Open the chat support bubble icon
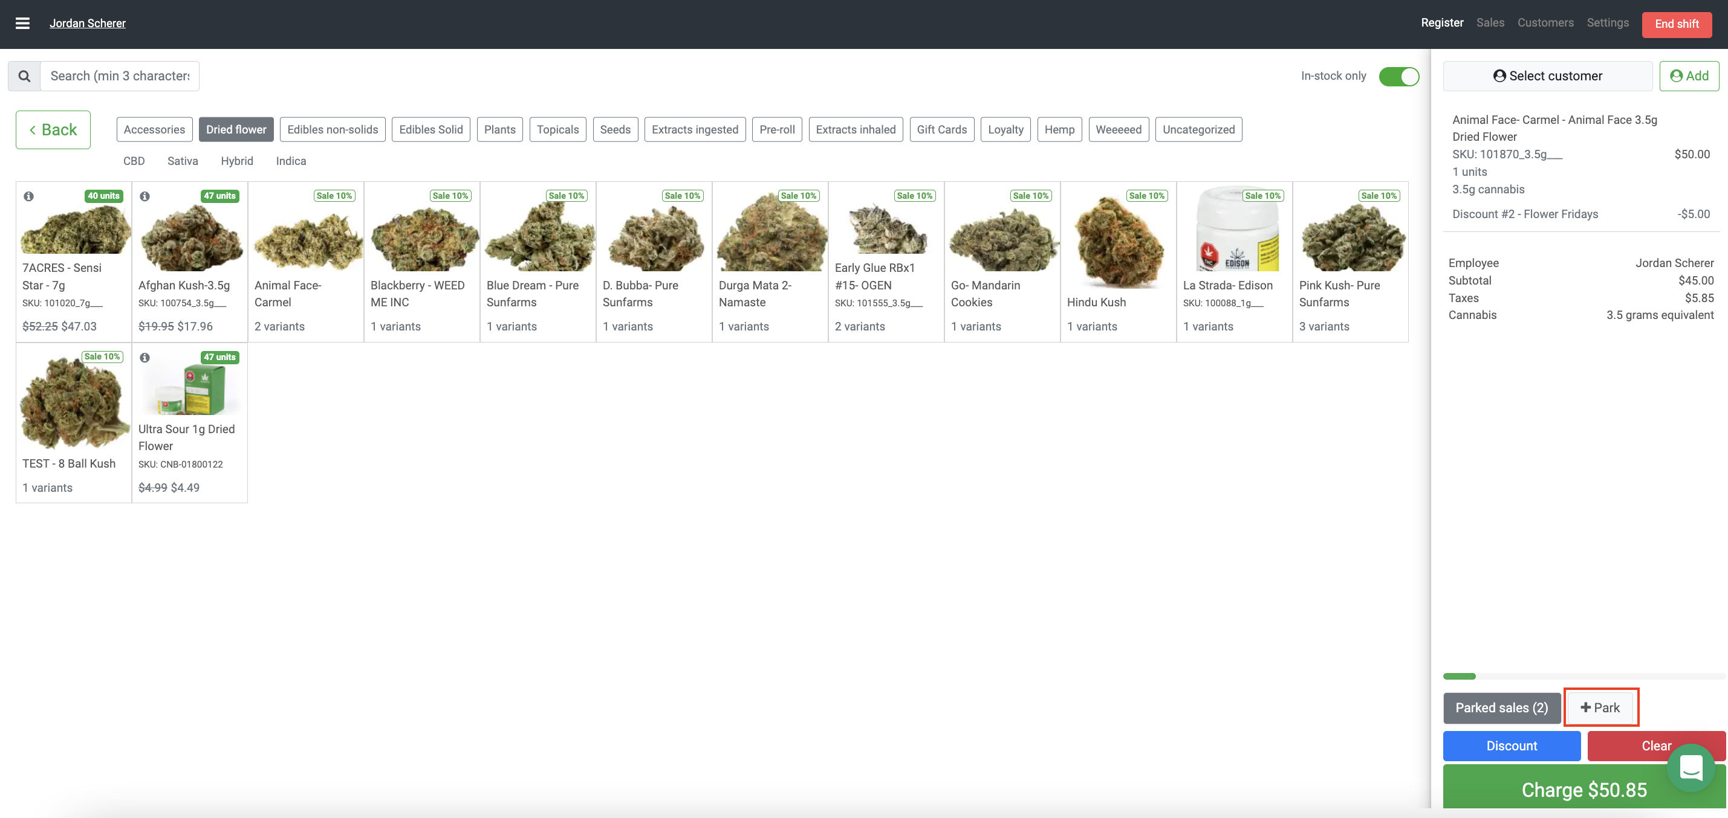1728x818 pixels. (x=1691, y=767)
